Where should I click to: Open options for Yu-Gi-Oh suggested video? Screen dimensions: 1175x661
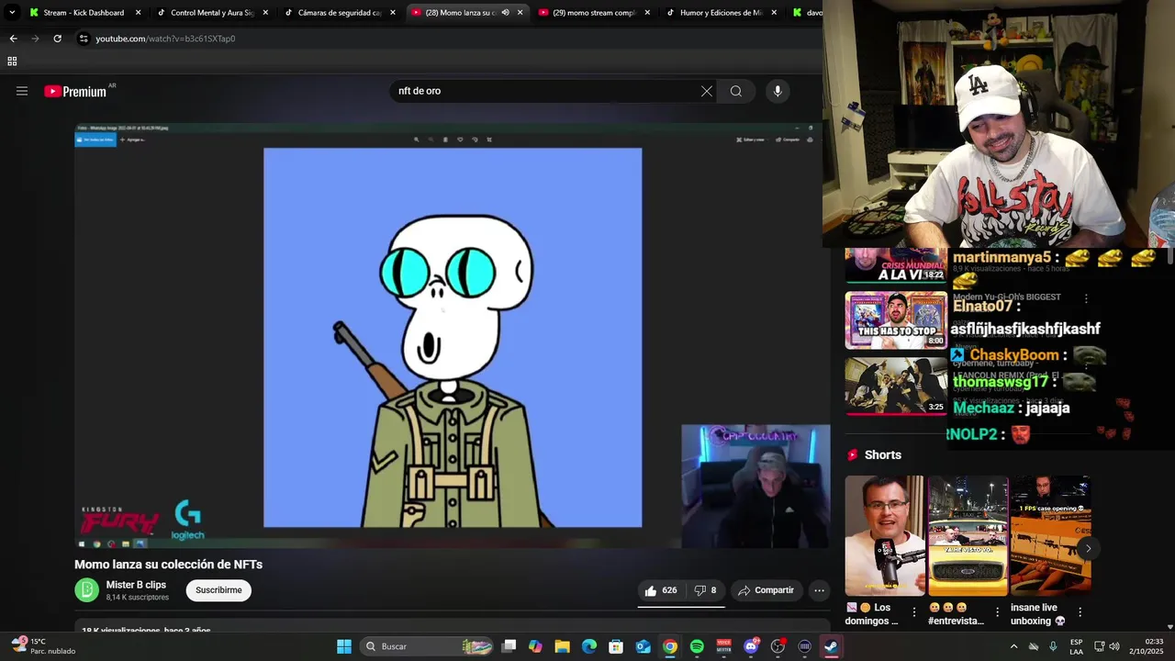pyautogui.click(x=1086, y=299)
